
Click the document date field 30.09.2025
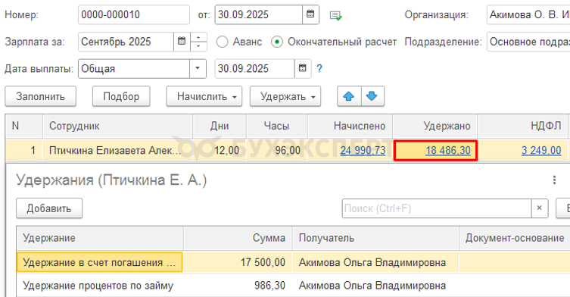tap(259, 14)
